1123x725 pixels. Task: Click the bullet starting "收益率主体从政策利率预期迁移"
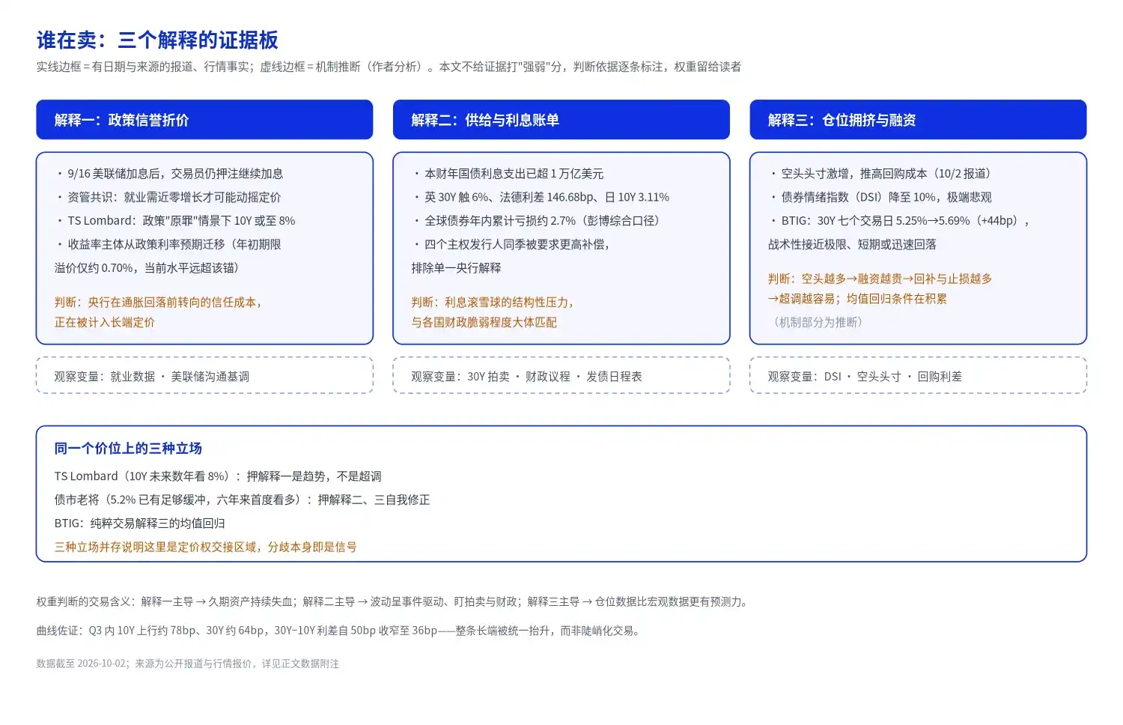pyautogui.click(x=168, y=256)
